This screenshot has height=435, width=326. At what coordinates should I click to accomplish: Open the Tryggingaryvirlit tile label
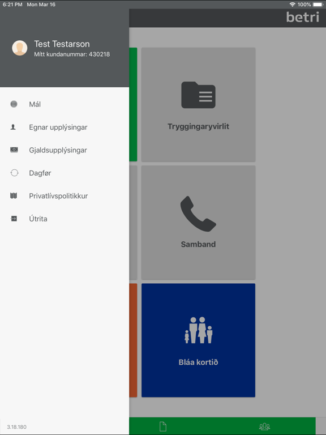(199, 126)
